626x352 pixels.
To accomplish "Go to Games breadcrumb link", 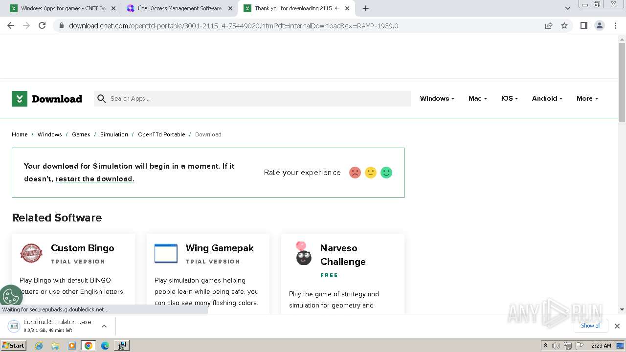I will [81, 134].
